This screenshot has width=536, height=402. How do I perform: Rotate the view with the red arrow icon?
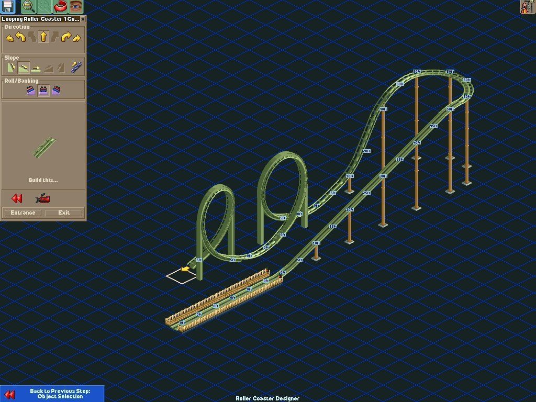click(61, 7)
